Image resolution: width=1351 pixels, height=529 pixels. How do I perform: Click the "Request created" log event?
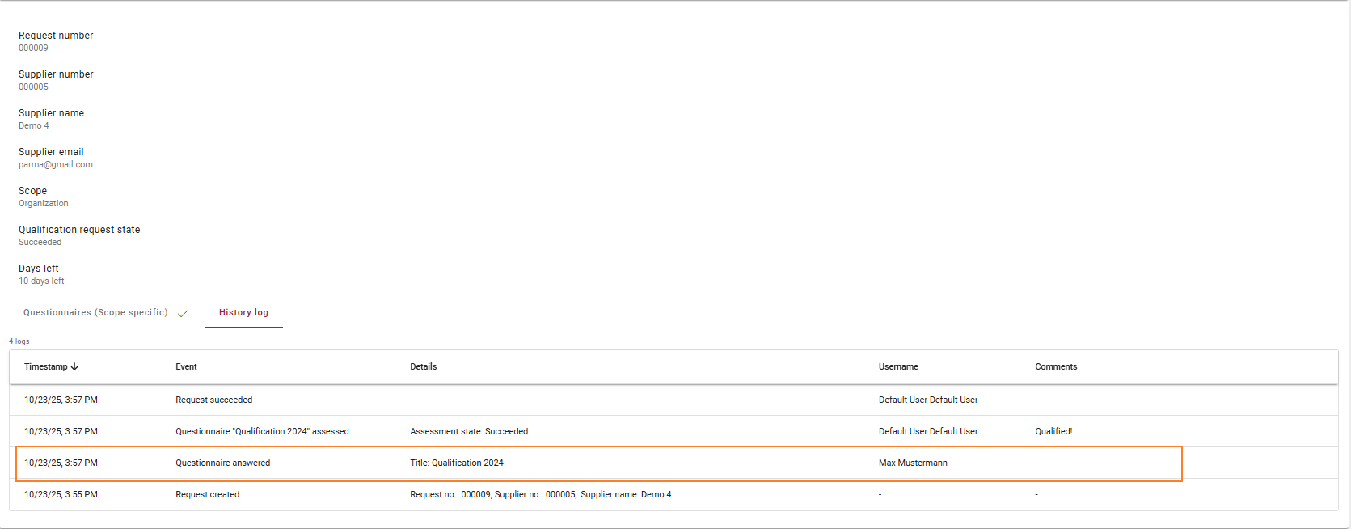(207, 495)
